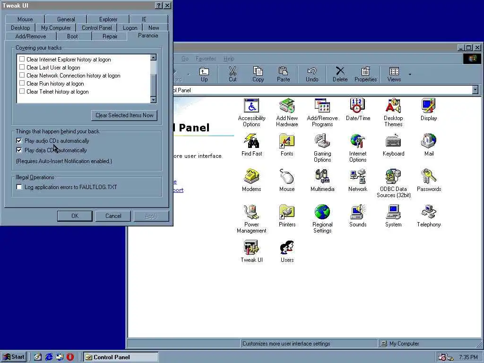The height and width of the screenshot is (363, 484).
Task: Open the Gaming Options icon
Action: 322,148
